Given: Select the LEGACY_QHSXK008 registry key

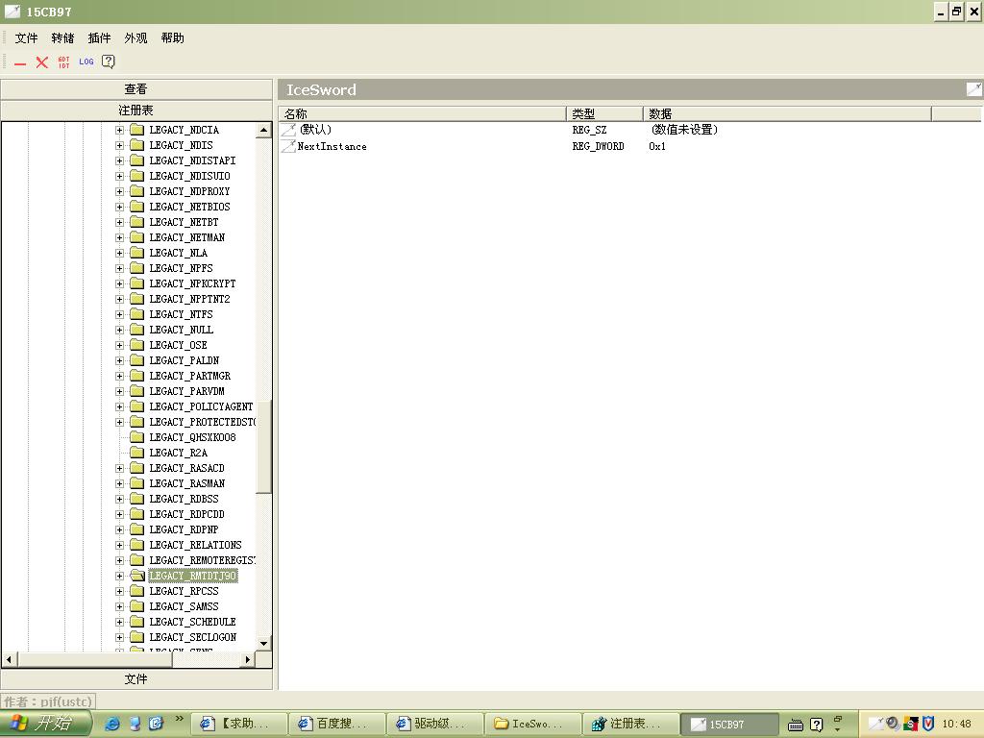Looking at the screenshot, I should pyautogui.click(x=192, y=437).
